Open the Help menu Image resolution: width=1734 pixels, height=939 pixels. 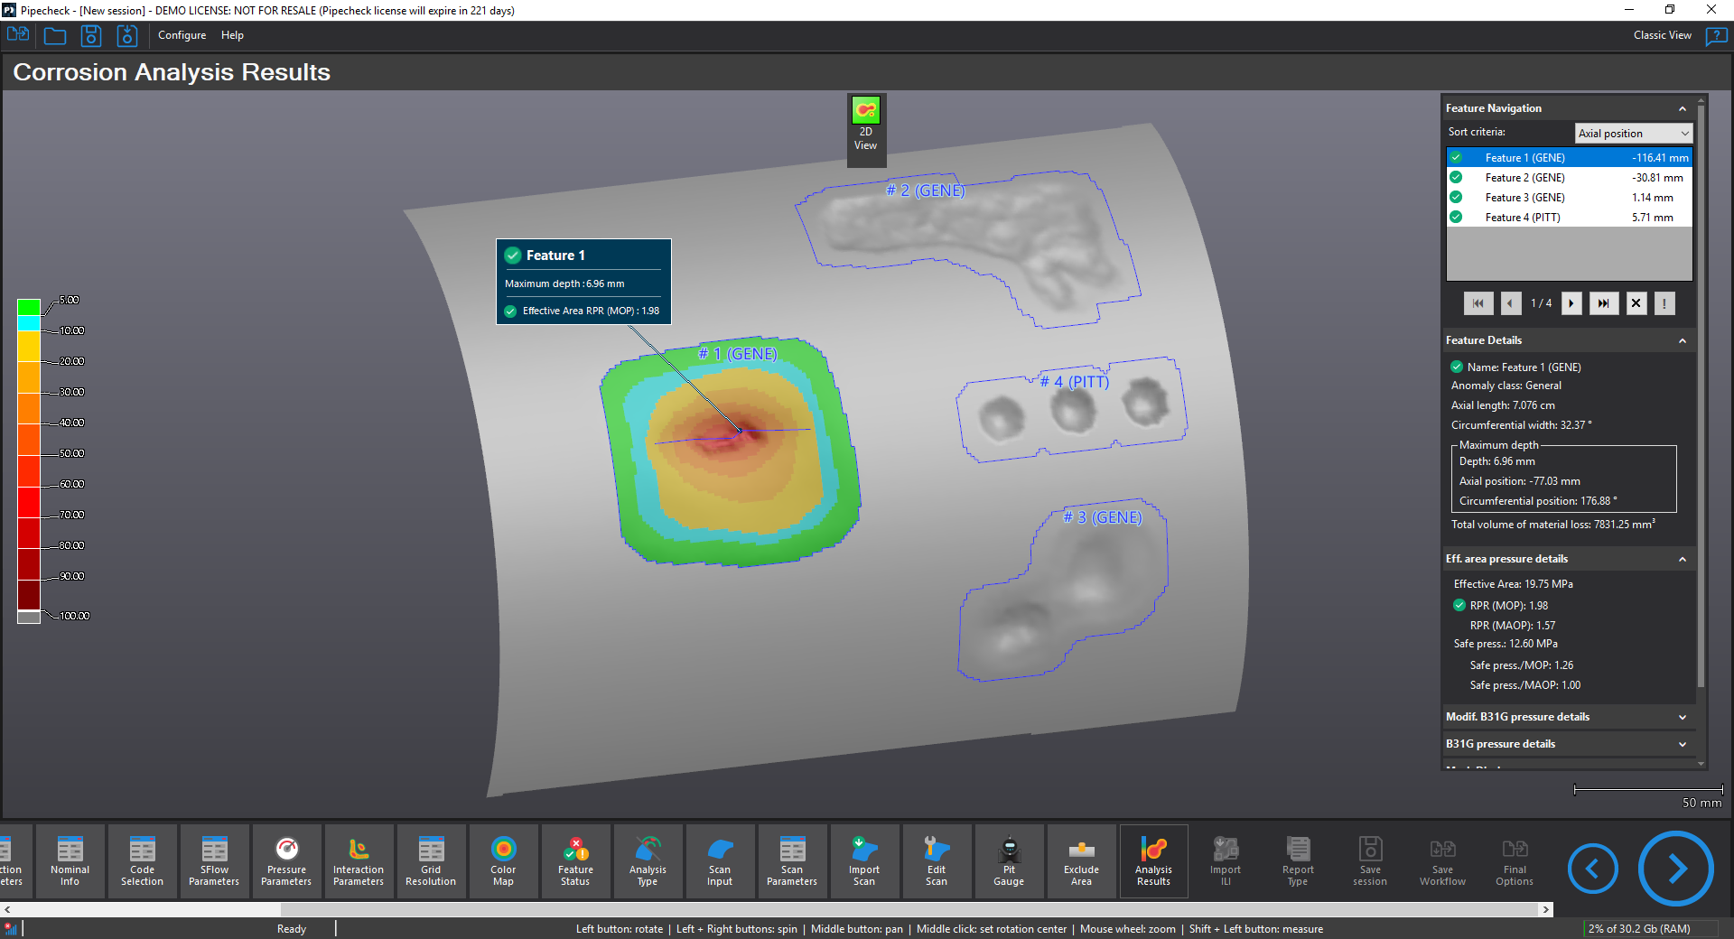232,35
